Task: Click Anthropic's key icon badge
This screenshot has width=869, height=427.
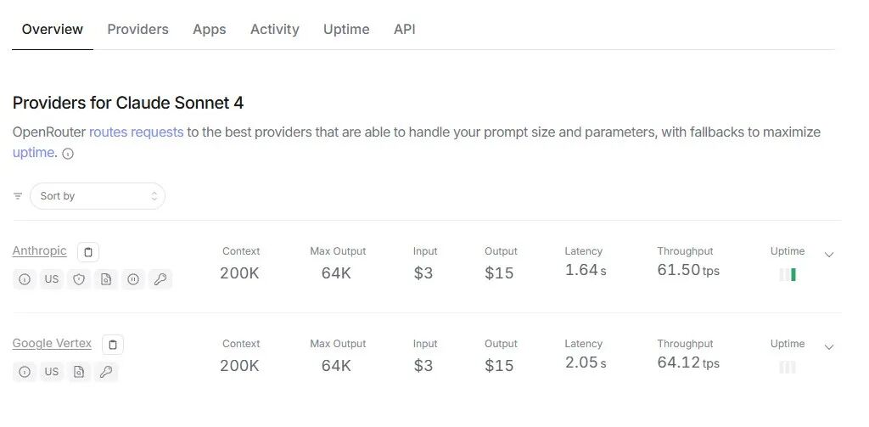Action: click(x=160, y=279)
